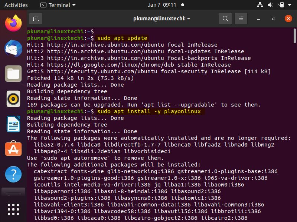Launch the Thunderbird mail client
Viewport: 297px width, 222px height.
pos(13,48)
